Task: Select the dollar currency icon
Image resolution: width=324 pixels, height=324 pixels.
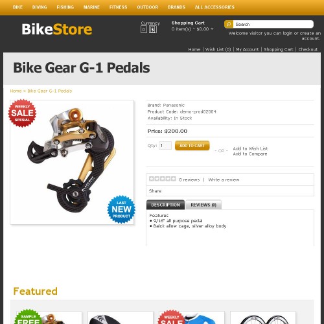Action: point(153,30)
